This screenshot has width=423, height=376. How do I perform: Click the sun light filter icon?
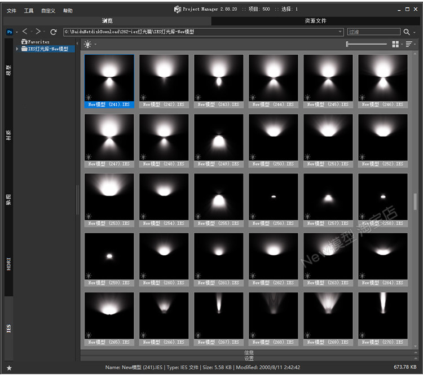coord(87,44)
